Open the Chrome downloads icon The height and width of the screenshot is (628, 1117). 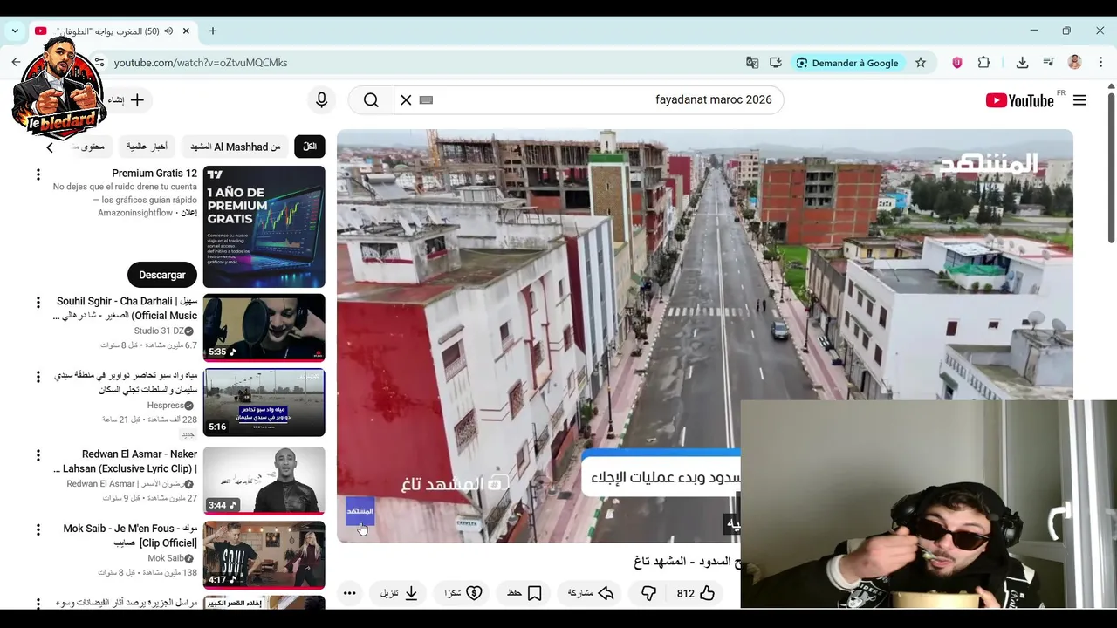click(x=1022, y=63)
